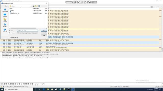This screenshot has width=163, height=91.
Task: Expand the 'Save in' folder dropdown
Action: (30, 6)
